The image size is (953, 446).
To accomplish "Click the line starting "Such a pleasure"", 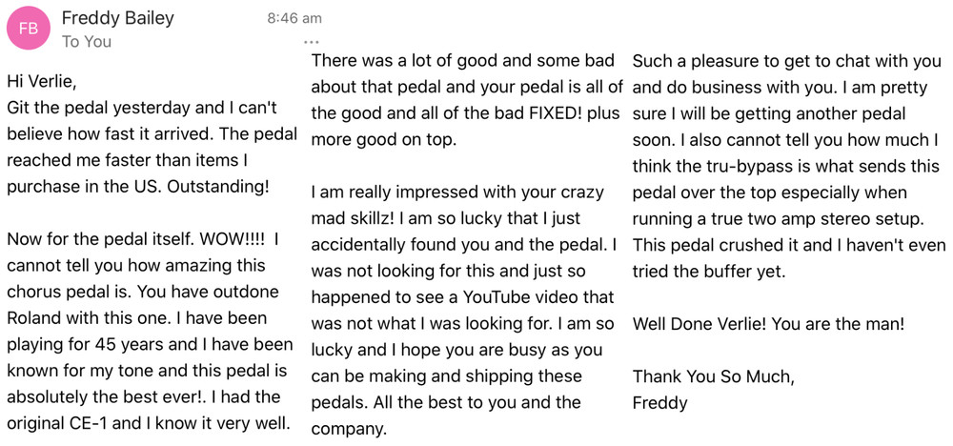I will (x=786, y=61).
